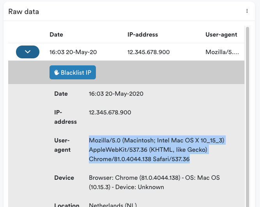Click the Netherlands (NL) location value
Image resolution: width=260 pixels, height=207 pixels.
(x=113, y=205)
